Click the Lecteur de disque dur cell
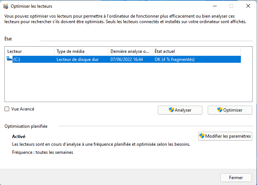Screen dimensions: 257x185 point(77,59)
